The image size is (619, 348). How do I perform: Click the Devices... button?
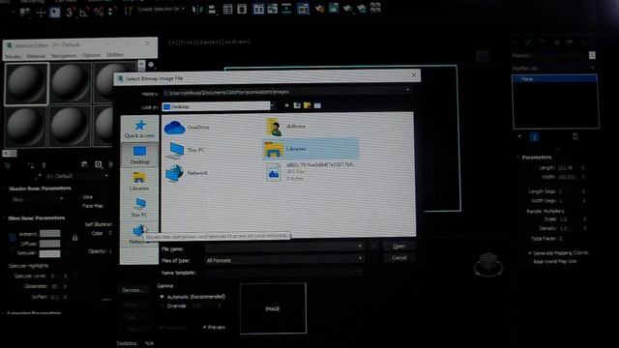(133, 290)
